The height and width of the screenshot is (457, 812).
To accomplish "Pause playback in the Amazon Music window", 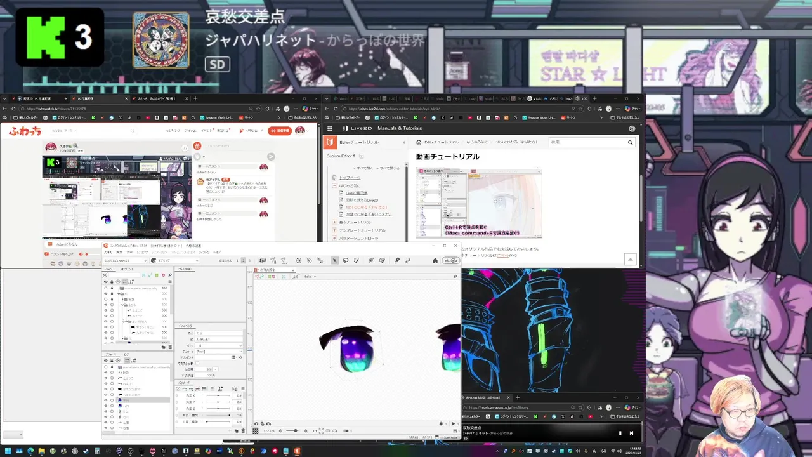I will pos(620,433).
